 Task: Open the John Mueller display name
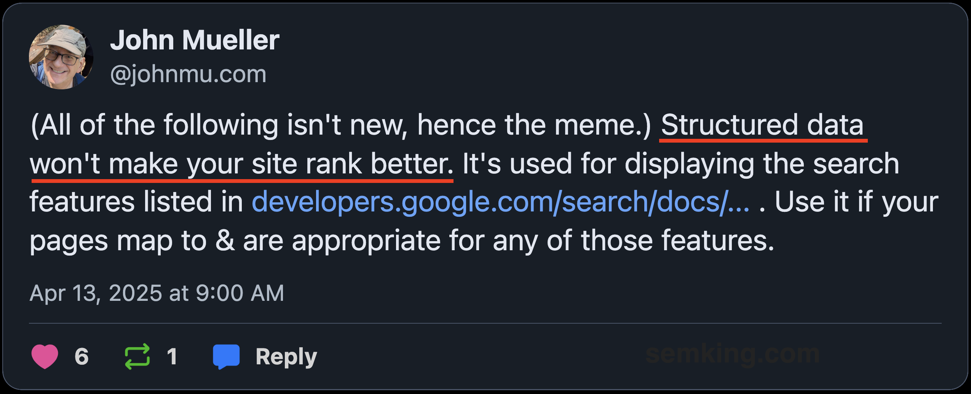[x=195, y=40]
